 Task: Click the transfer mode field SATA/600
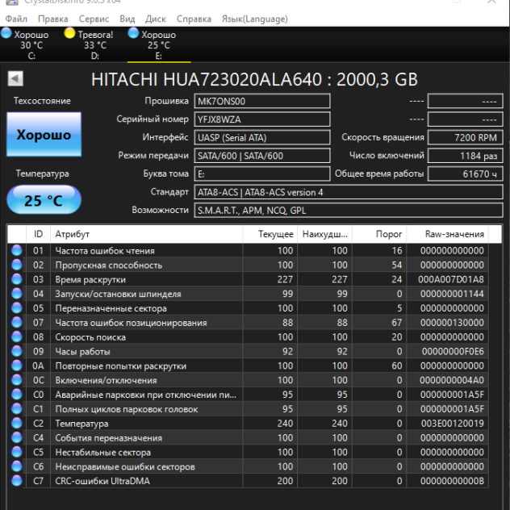pyautogui.click(x=262, y=156)
